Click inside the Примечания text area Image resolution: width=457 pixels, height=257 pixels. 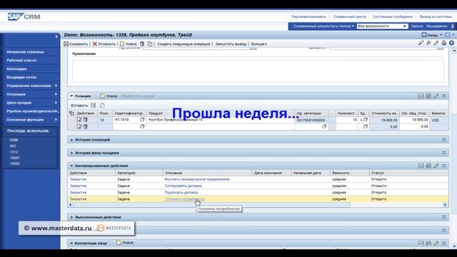(258, 71)
